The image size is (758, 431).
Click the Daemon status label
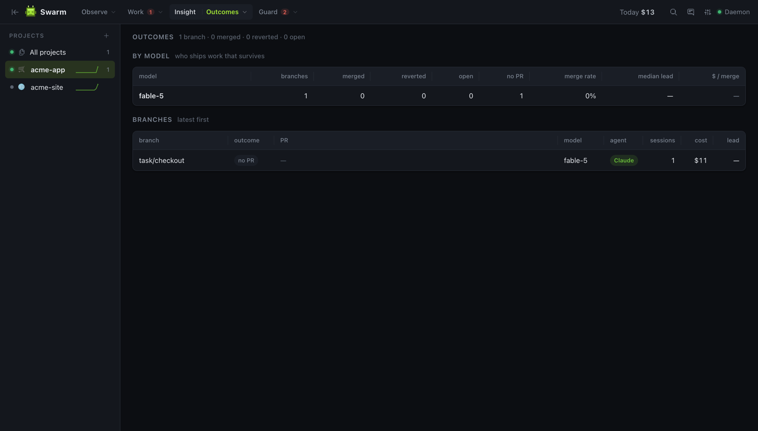pyautogui.click(x=737, y=12)
